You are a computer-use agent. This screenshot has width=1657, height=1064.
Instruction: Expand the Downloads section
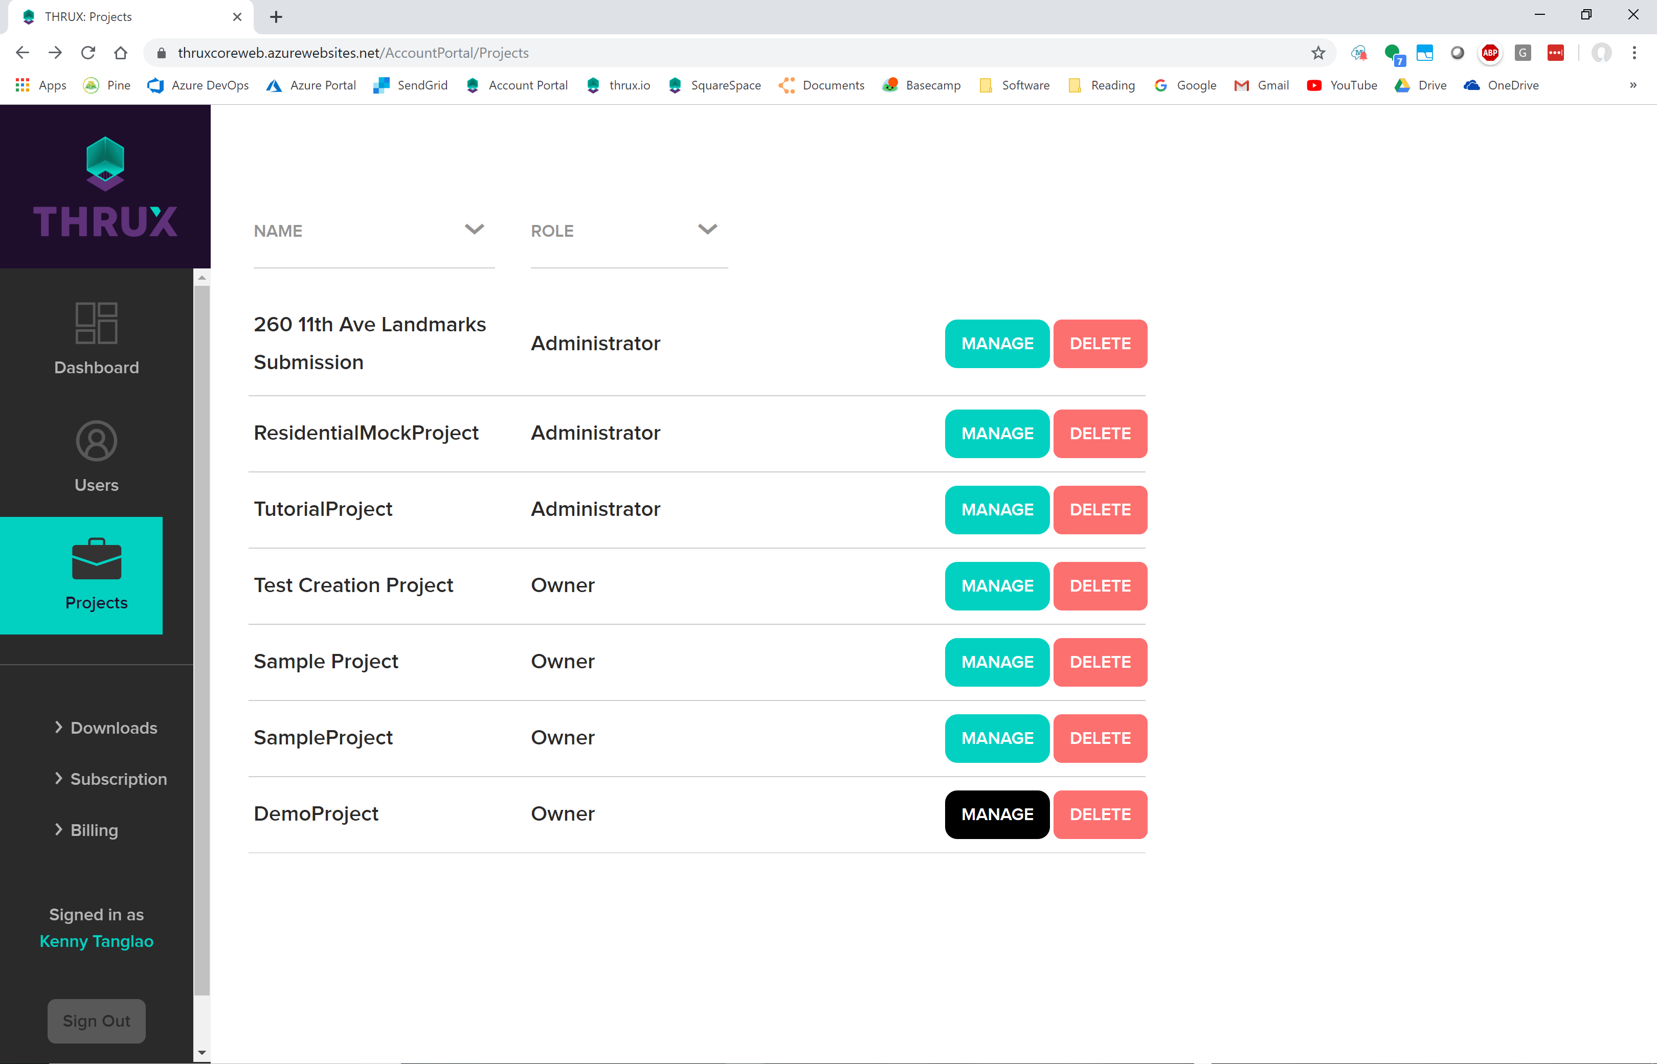point(106,728)
